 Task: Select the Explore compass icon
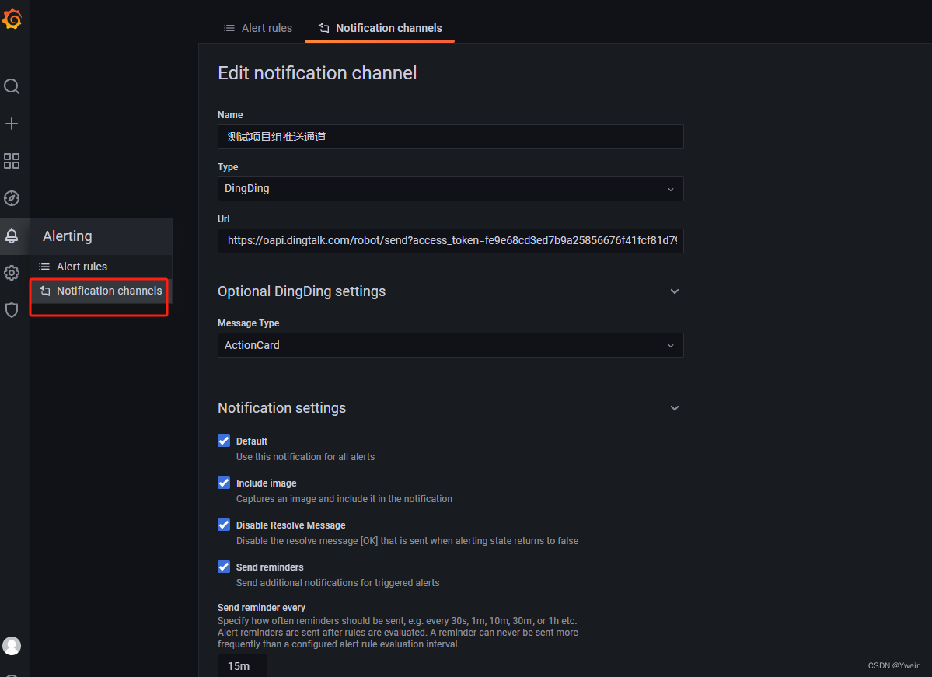tap(12, 198)
